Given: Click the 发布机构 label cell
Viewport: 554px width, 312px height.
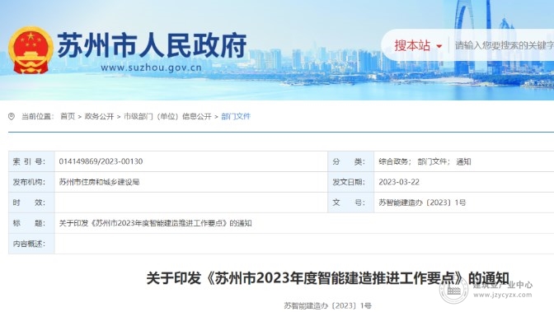Looking at the screenshot, I should pos(31,182).
